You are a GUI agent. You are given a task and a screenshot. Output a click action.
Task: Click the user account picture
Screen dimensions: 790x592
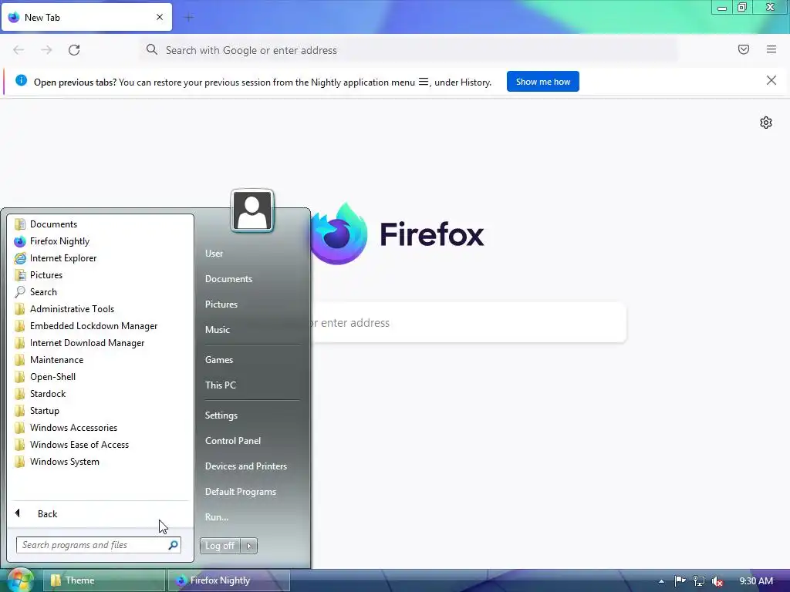tap(252, 210)
